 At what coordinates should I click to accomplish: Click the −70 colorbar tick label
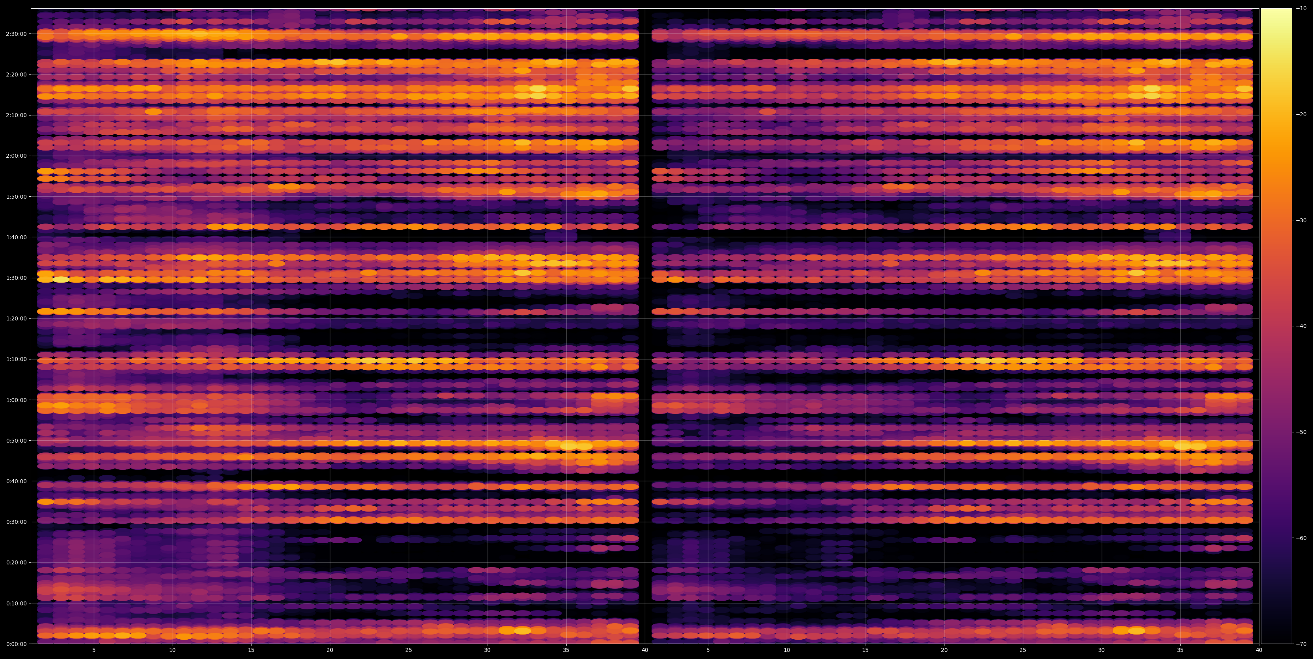click(x=1301, y=644)
